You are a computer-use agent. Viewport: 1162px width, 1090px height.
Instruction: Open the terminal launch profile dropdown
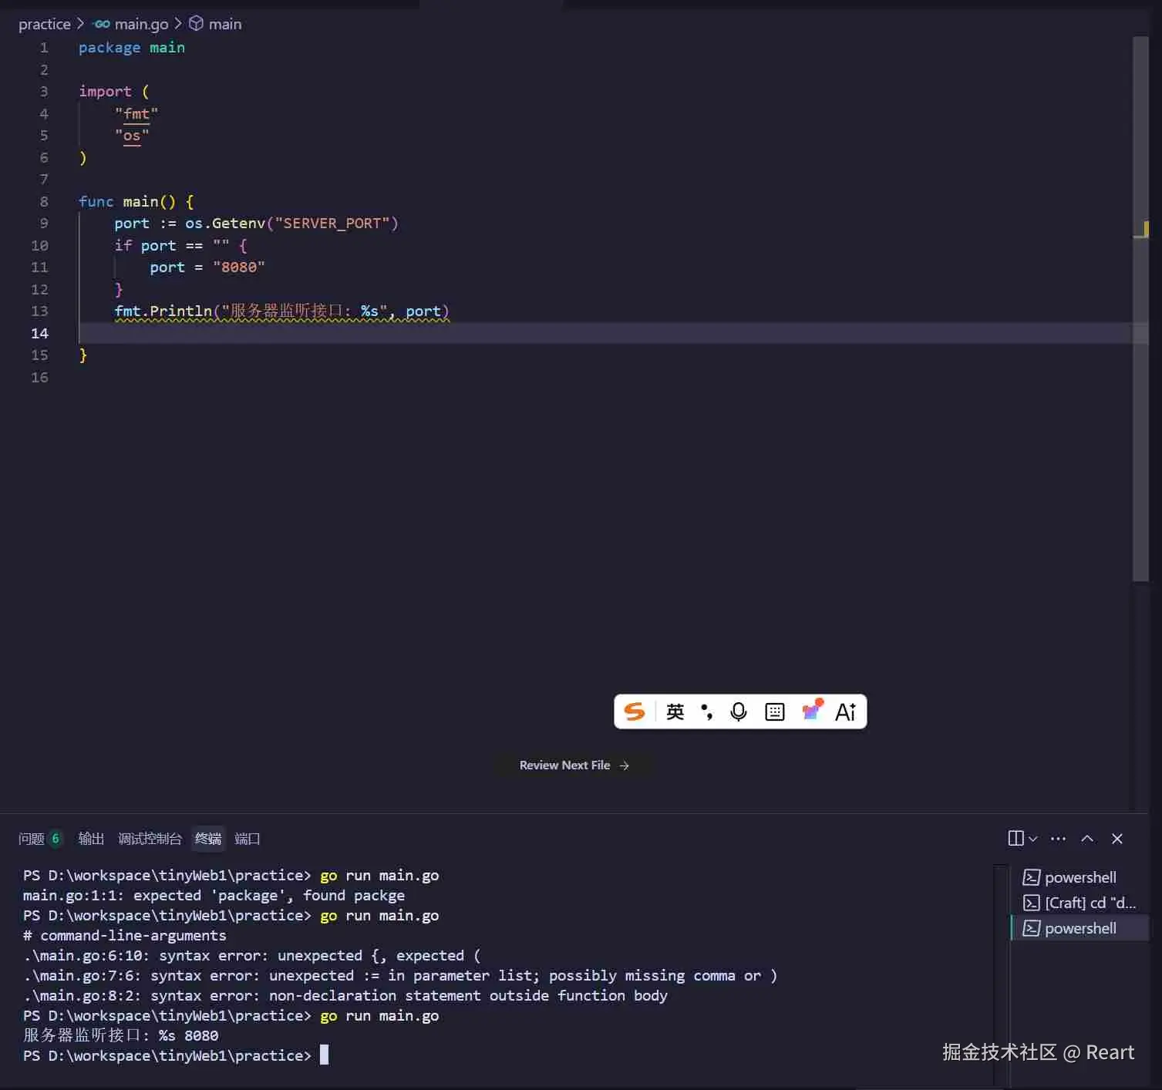[x=1033, y=838]
